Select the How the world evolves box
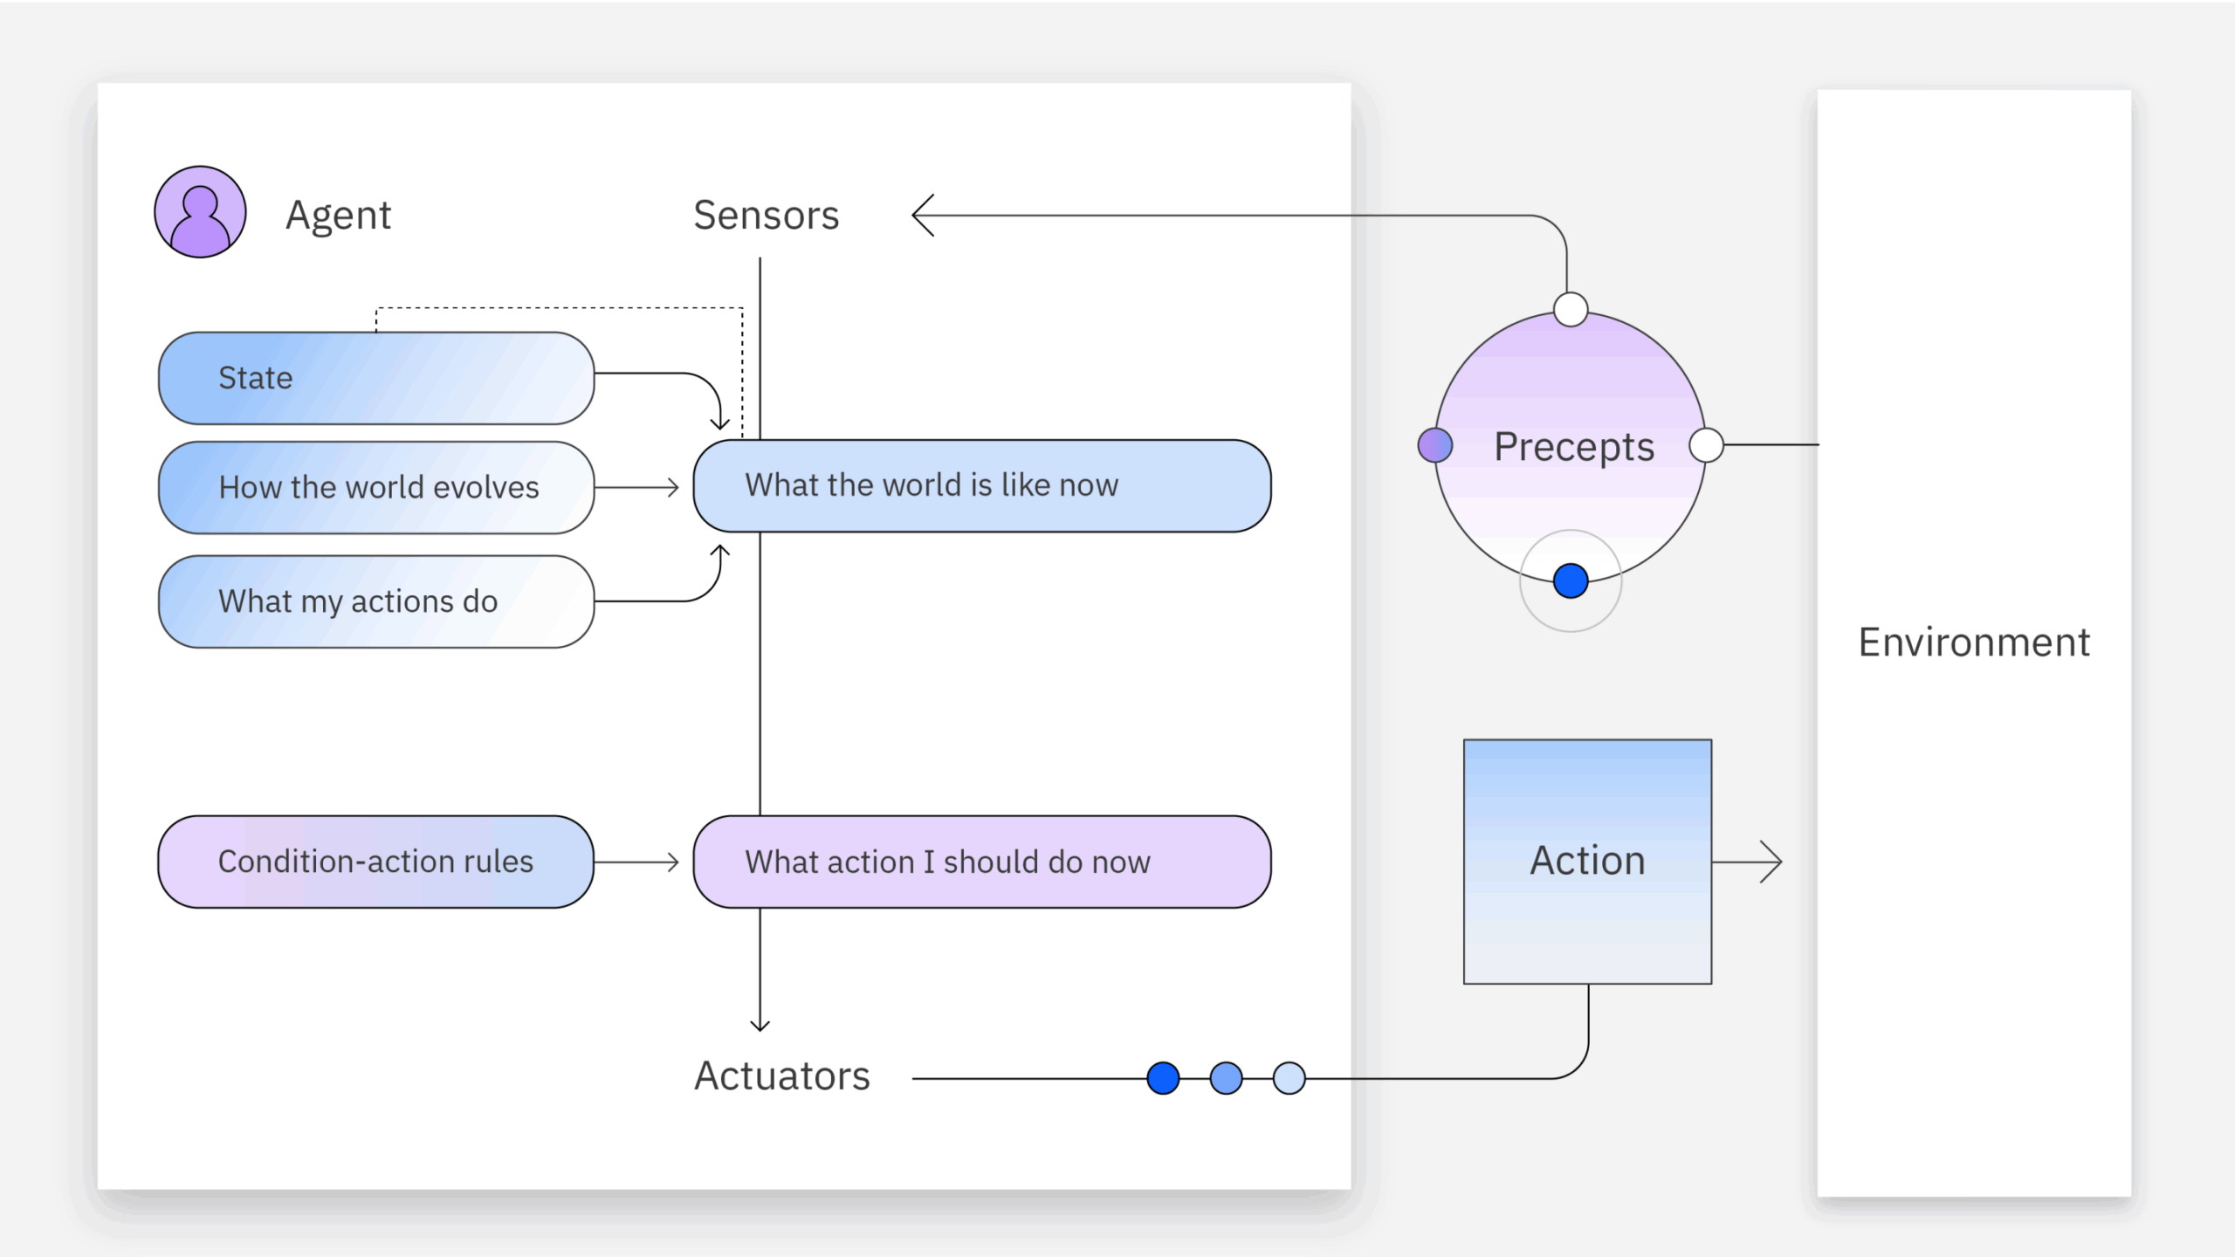Viewport: 2235px width, 1257px height. tap(376, 487)
